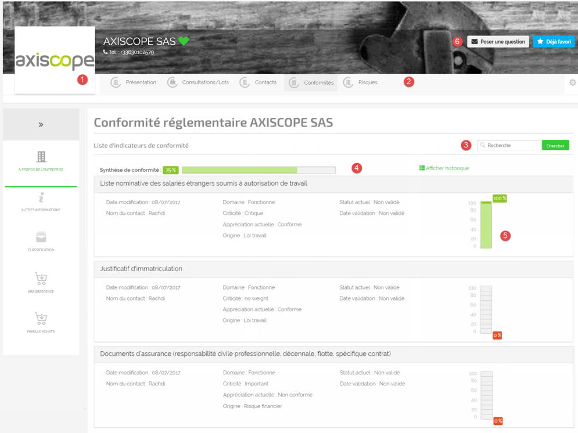Open the Présentation tab
Image resolution: width=578 pixels, height=433 pixels.
134,82
